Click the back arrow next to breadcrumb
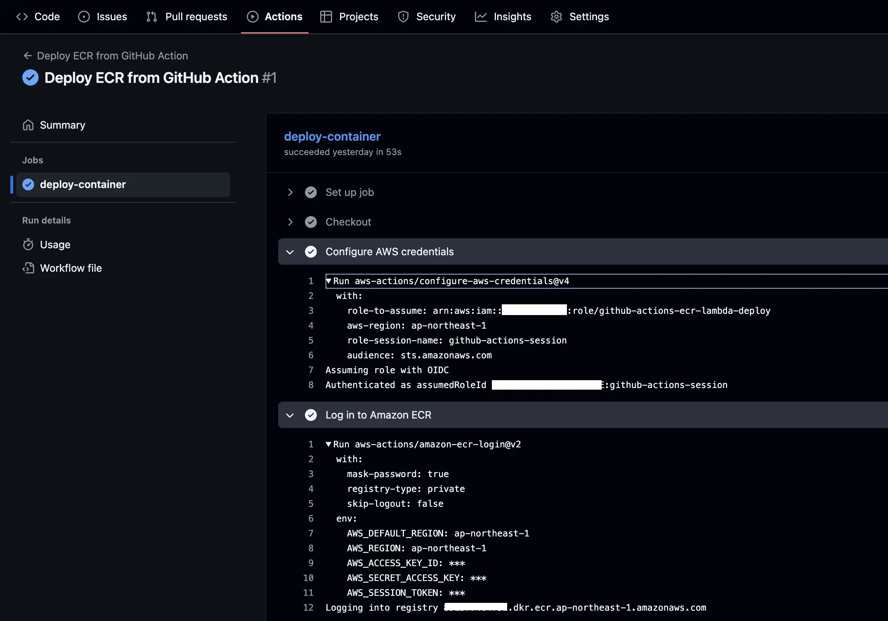 [27, 55]
